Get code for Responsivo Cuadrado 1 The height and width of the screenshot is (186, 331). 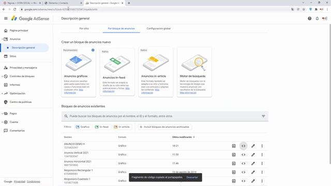(244, 181)
